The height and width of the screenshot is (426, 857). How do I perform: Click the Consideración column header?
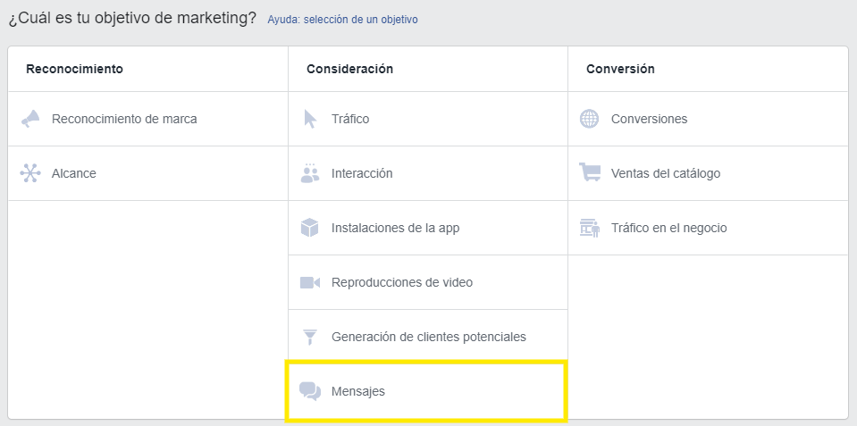(x=349, y=69)
